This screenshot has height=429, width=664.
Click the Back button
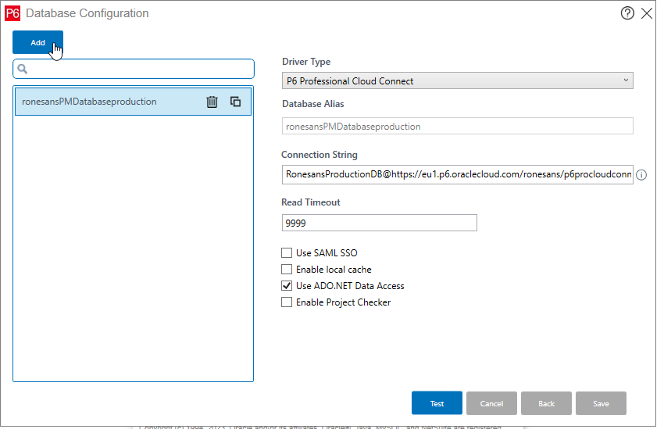(x=546, y=403)
